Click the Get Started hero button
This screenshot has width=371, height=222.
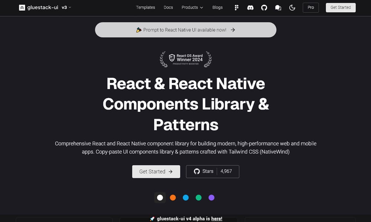156,171
